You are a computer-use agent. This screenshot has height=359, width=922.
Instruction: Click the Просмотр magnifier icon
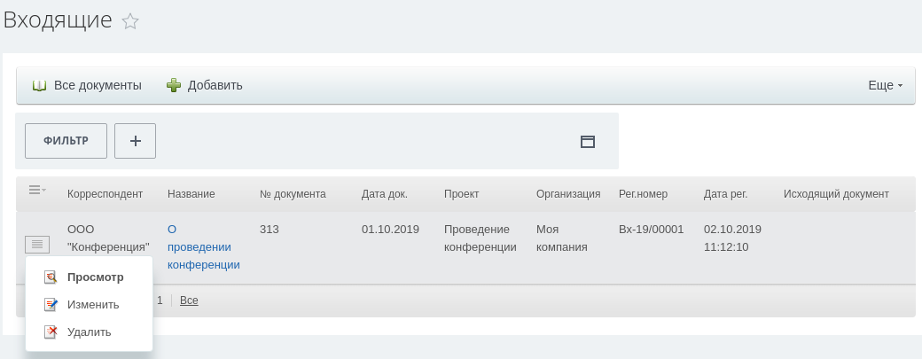point(51,277)
